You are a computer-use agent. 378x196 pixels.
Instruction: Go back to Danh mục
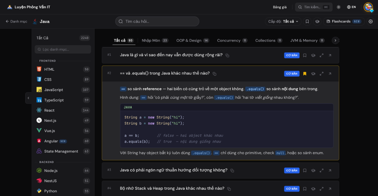(x=16, y=21)
